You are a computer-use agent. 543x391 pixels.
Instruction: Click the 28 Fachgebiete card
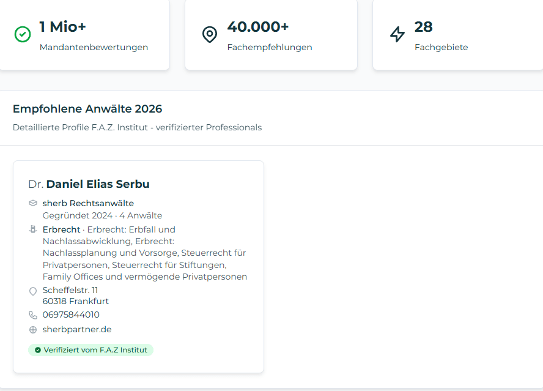457,35
